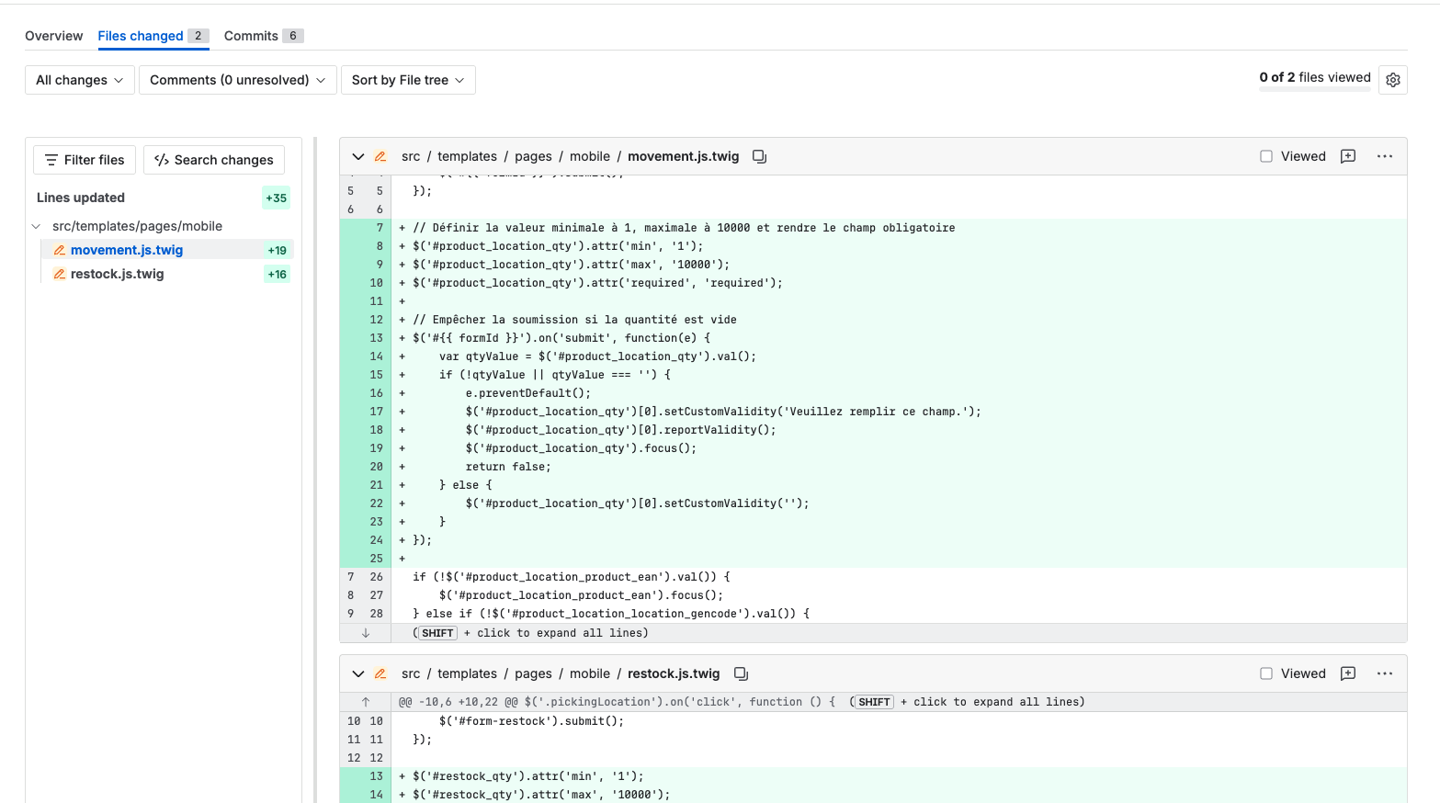
Task: Add comment on restock.js.twig file
Action: (1347, 673)
